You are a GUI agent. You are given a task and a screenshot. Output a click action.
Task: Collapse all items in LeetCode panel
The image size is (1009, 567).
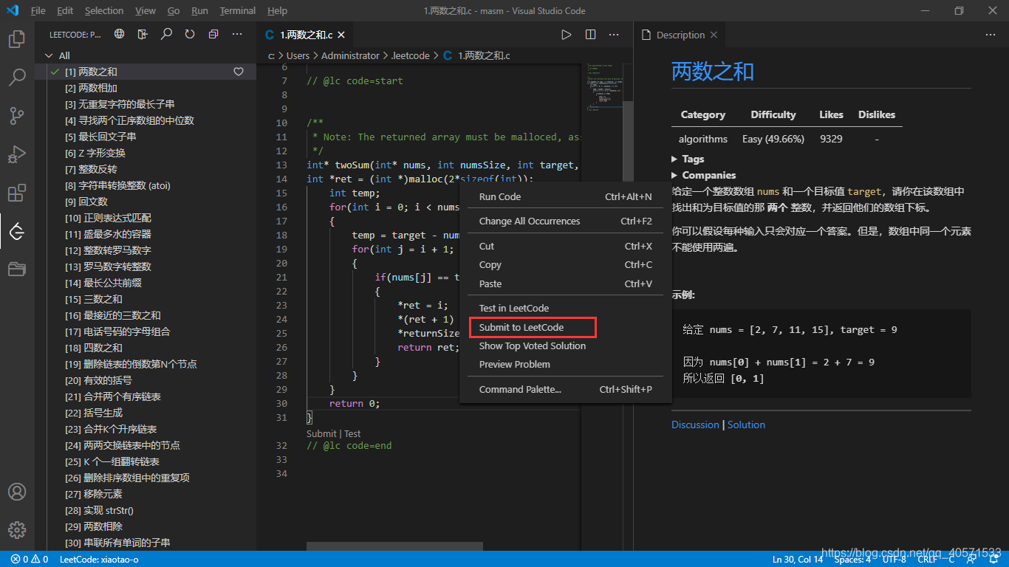213,34
